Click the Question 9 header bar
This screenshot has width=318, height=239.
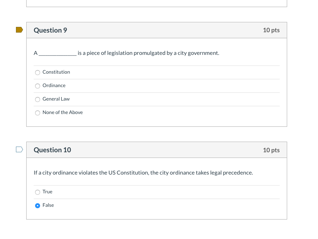157,30
